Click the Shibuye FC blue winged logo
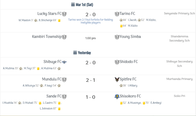Viewport: 196px width, 116px height. pyautogui.click(x=64, y=62)
